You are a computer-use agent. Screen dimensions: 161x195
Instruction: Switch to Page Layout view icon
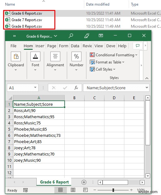(73, 190)
